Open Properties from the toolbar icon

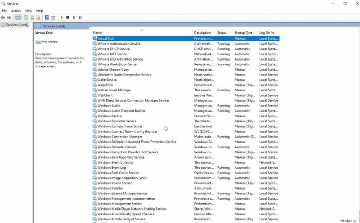26,18
